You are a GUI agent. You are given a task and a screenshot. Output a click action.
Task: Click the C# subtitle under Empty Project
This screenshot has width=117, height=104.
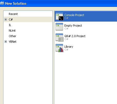[x=66, y=29]
